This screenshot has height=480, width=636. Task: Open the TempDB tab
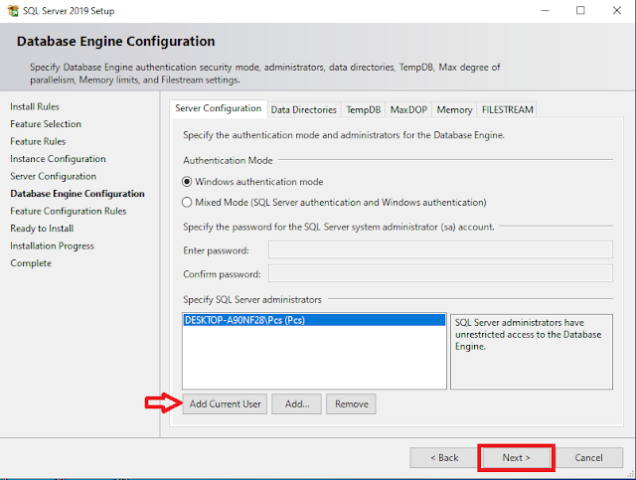(364, 110)
